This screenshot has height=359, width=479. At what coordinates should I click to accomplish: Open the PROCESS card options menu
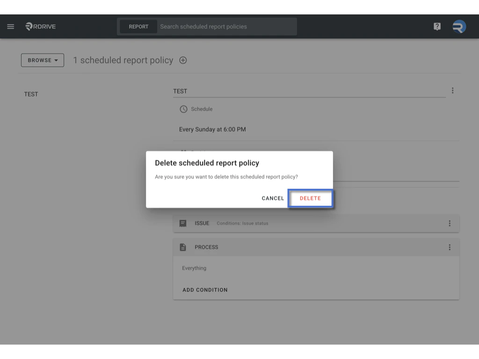coord(450,247)
